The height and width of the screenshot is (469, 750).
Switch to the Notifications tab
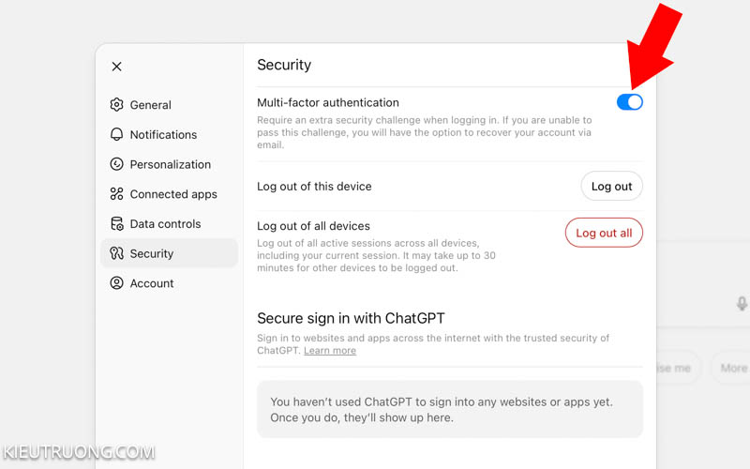[x=163, y=134]
